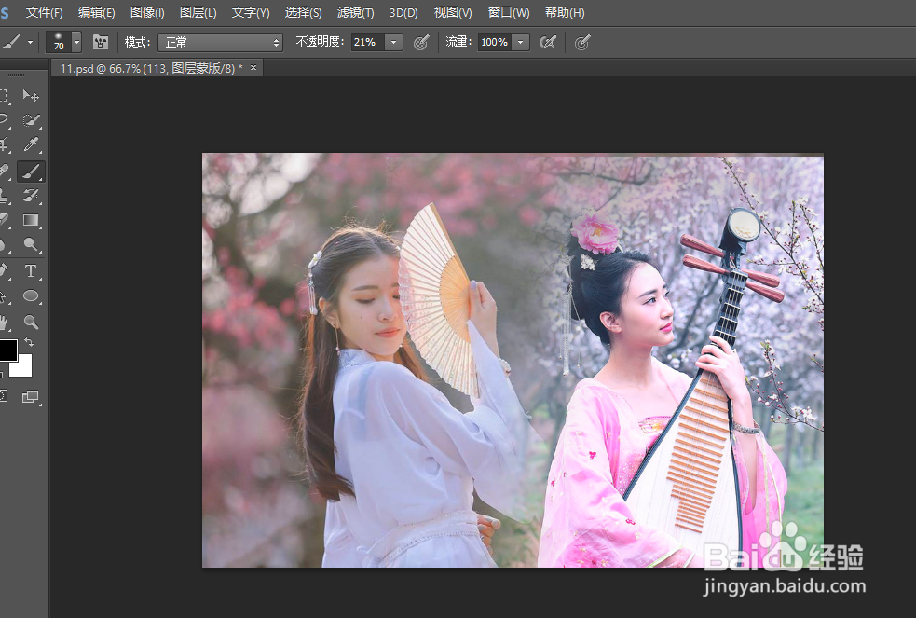
Task: Toggle pressure control for opacity
Action: pyautogui.click(x=421, y=42)
